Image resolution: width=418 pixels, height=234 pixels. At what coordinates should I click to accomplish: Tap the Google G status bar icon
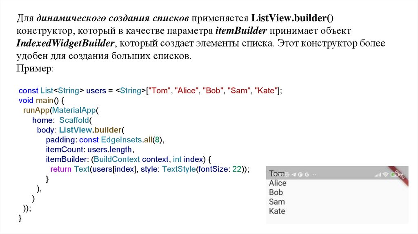pyautogui.click(x=306, y=175)
